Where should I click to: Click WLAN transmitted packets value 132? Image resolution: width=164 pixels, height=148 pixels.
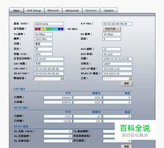tap(88, 121)
